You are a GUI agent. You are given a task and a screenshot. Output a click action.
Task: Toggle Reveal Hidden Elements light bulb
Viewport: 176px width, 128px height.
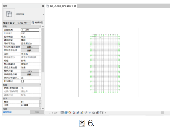[90, 113]
